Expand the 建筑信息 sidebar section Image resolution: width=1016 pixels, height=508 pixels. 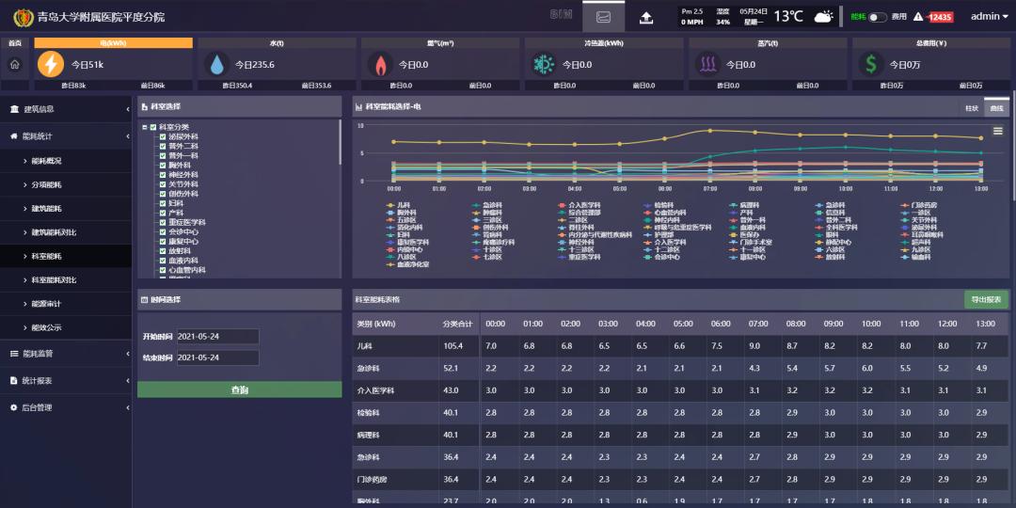66,110
